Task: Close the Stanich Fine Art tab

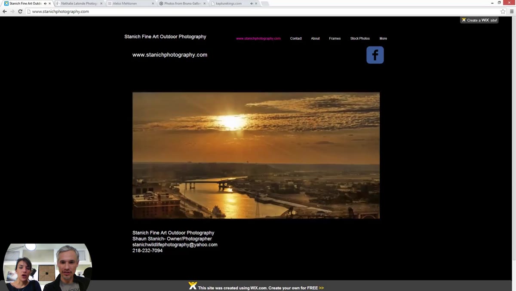Action: (50, 3)
